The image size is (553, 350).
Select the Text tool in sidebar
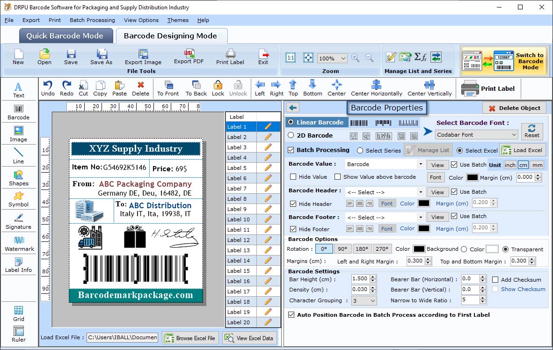pos(18,90)
